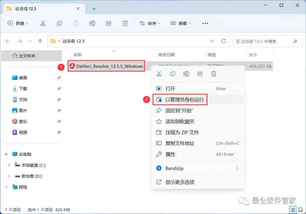The image size is (306, 214).
Task: Select the DaVinci_Resolve_12.5.5_Windows file
Action: pyautogui.click(x=106, y=66)
